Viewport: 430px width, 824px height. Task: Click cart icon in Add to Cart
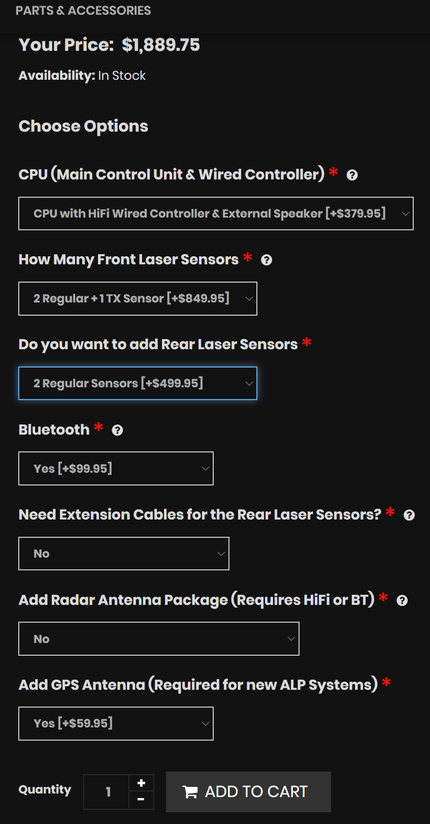[190, 792]
